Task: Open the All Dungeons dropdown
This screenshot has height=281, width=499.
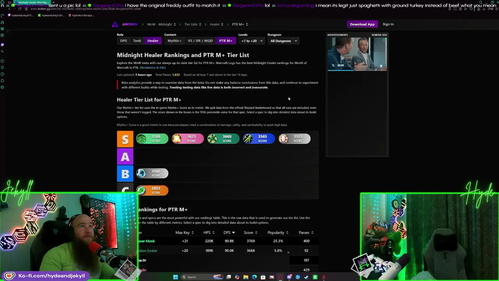Action: 283,41
